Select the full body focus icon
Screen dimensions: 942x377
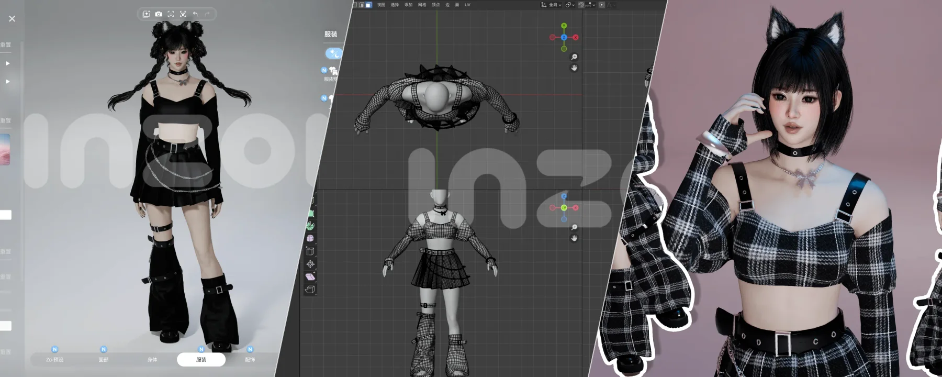(183, 14)
